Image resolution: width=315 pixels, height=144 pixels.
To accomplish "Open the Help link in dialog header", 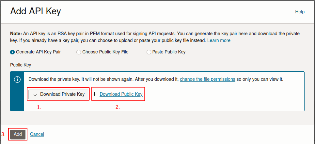I will pyautogui.click(x=300, y=12).
